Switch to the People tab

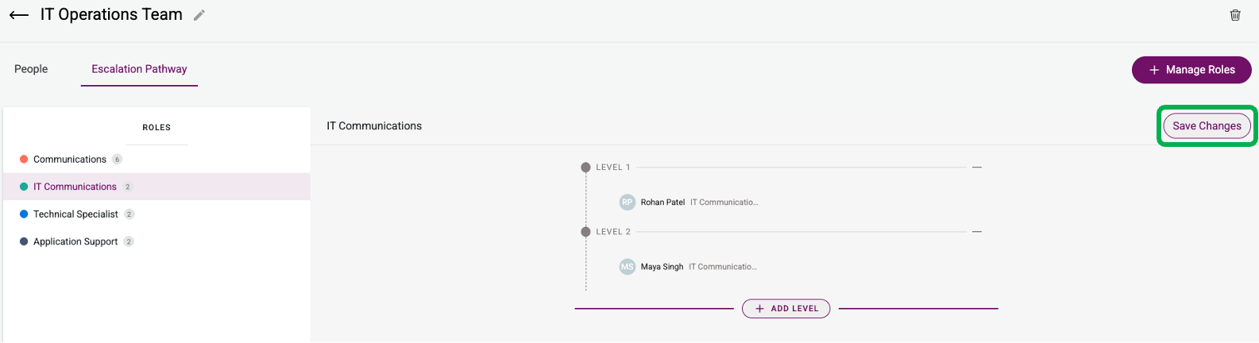pyautogui.click(x=31, y=69)
